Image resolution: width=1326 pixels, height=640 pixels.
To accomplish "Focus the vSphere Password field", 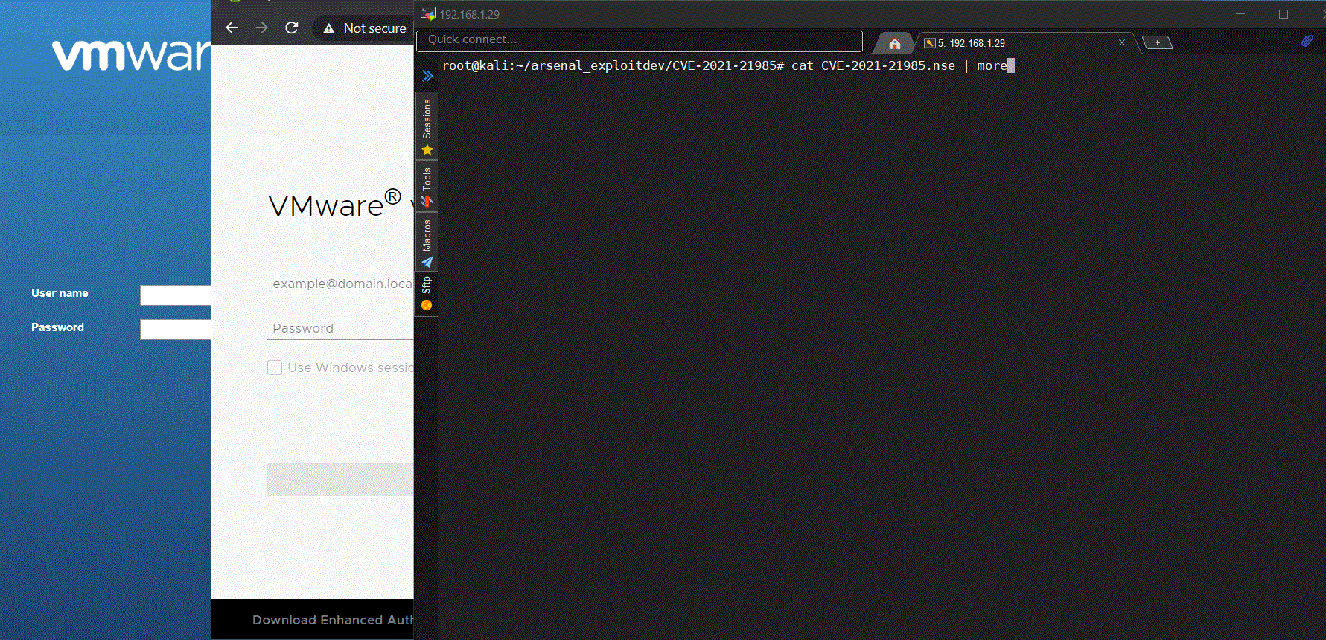I will point(340,328).
